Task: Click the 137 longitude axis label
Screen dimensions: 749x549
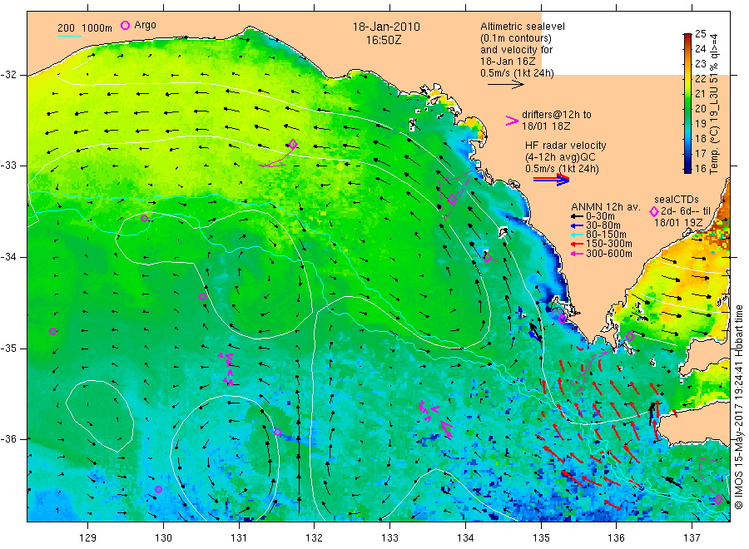Action: [x=692, y=537]
